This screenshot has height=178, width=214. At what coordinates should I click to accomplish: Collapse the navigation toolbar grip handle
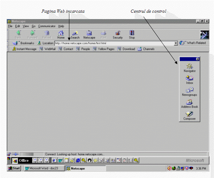(x=8, y=35)
